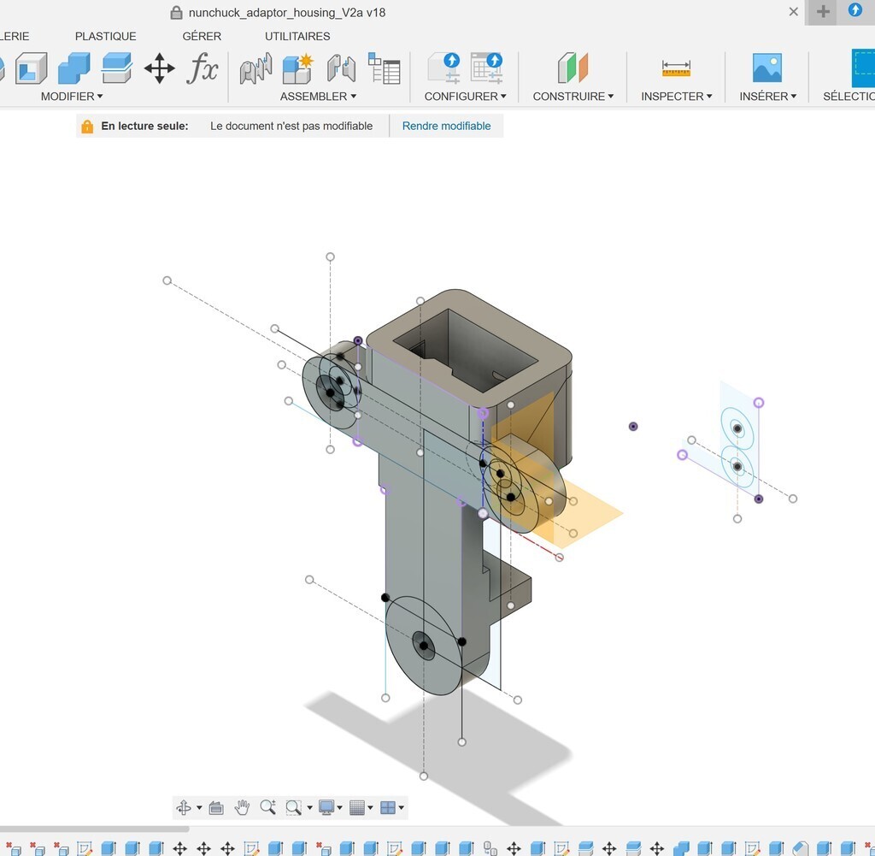
Task: Expand the Display Settings dropdown arrow
Action: [x=339, y=808]
